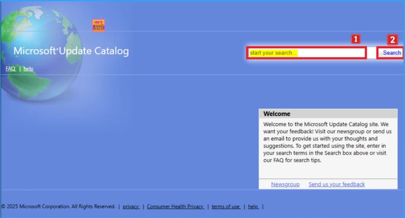This screenshot has width=405, height=218.
Task: Click the copyright 2025 Microsoft Corporation text
Action: 59,207
